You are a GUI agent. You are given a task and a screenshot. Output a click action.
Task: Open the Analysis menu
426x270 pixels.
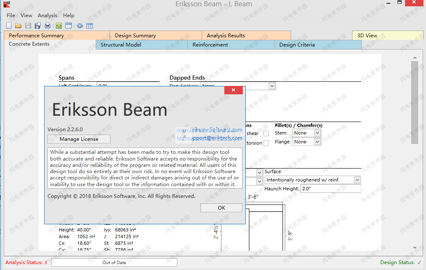47,16
